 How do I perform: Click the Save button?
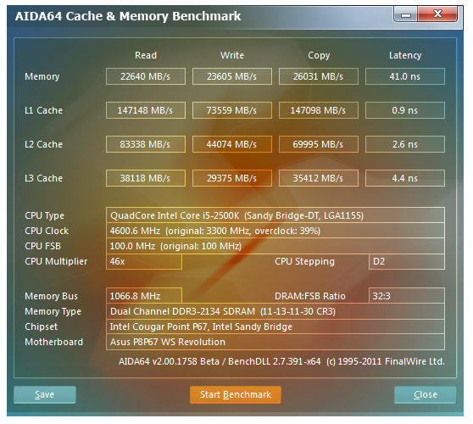(x=45, y=394)
